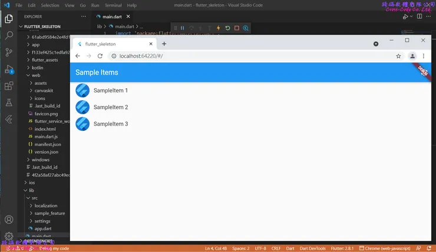Expand the flutter_assets folder
Image resolution: width=436 pixels, height=252 pixels.
[44, 59]
